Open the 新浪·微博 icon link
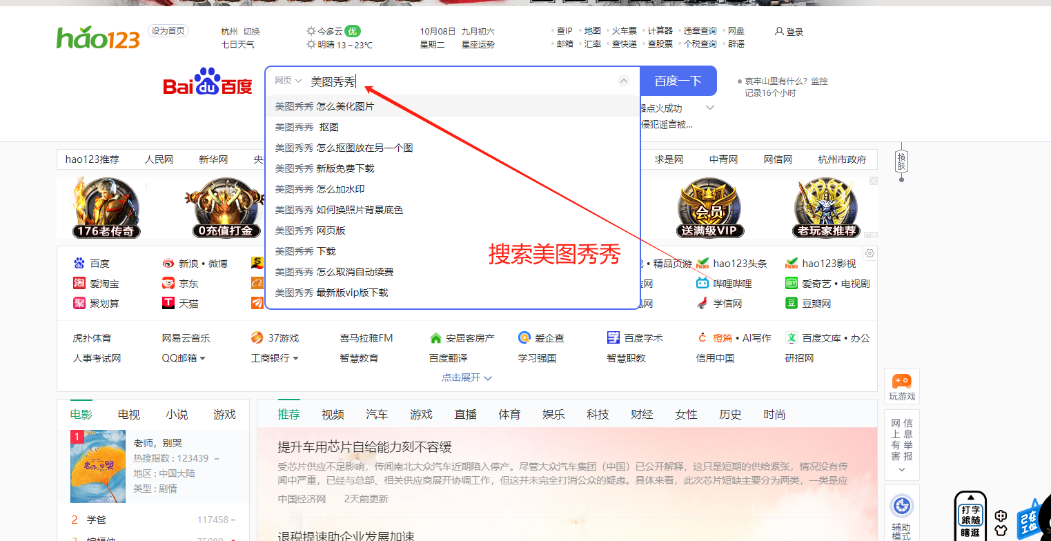The height and width of the screenshot is (541, 1051). coord(168,263)
